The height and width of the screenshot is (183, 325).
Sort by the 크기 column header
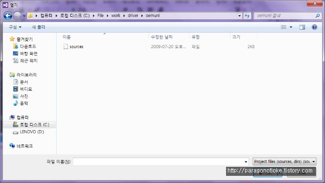click(x=236, y=37)
